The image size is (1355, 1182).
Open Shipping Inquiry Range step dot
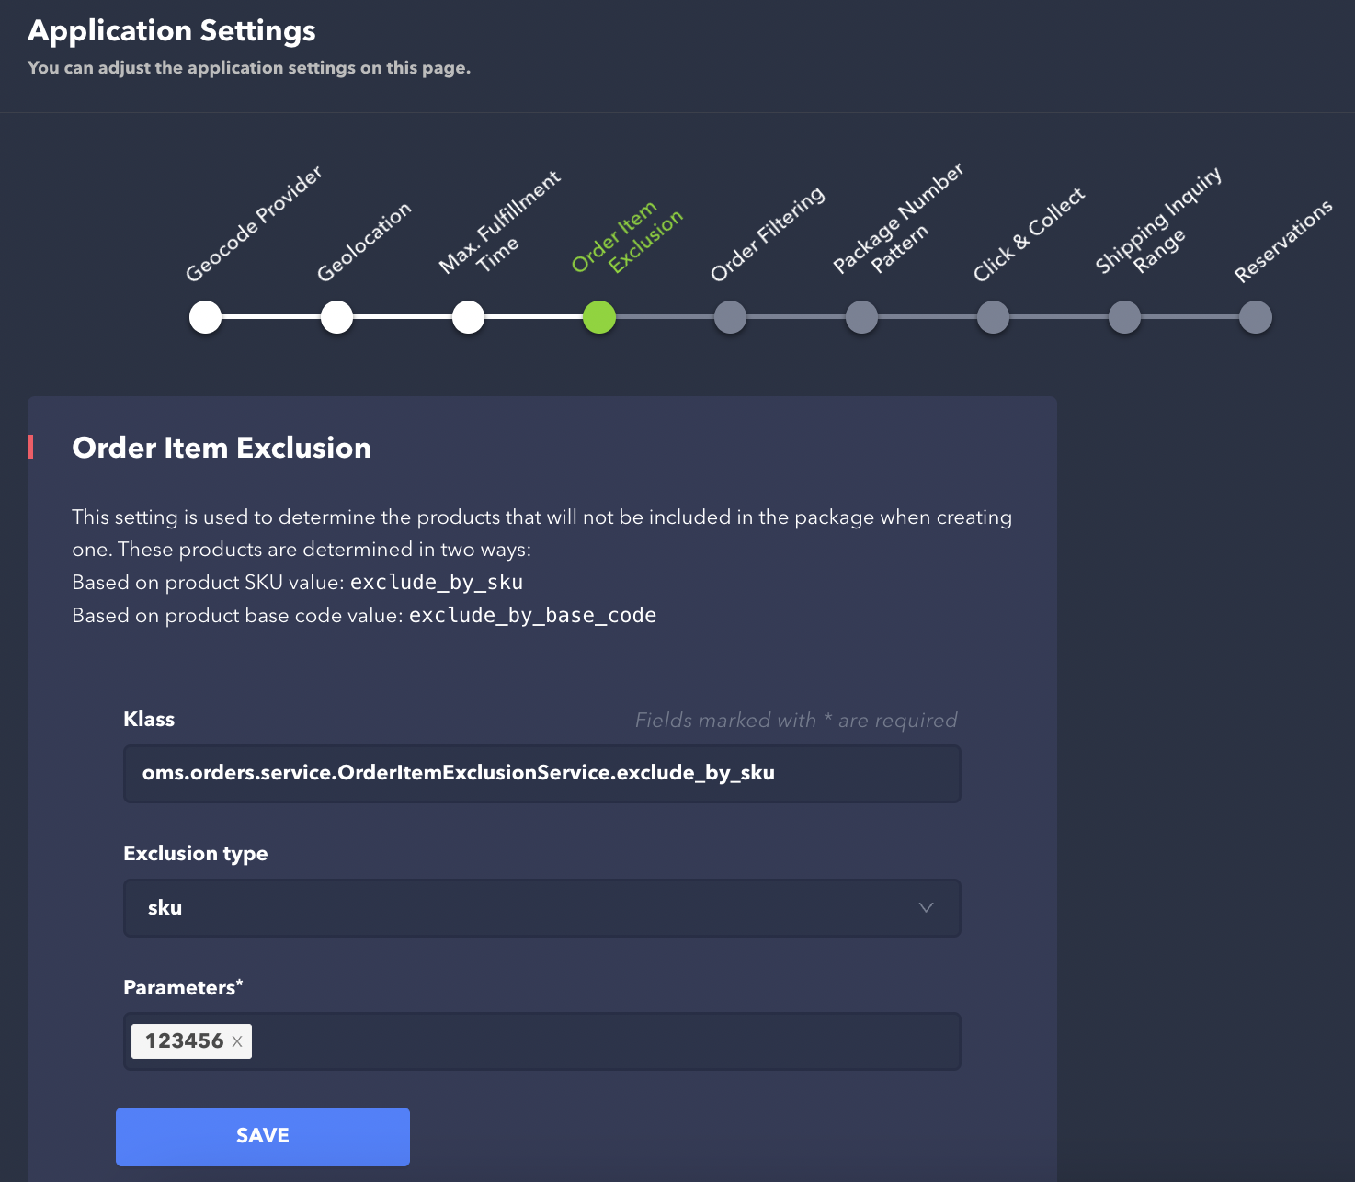pyautogui.click(x=1125, y=317)
